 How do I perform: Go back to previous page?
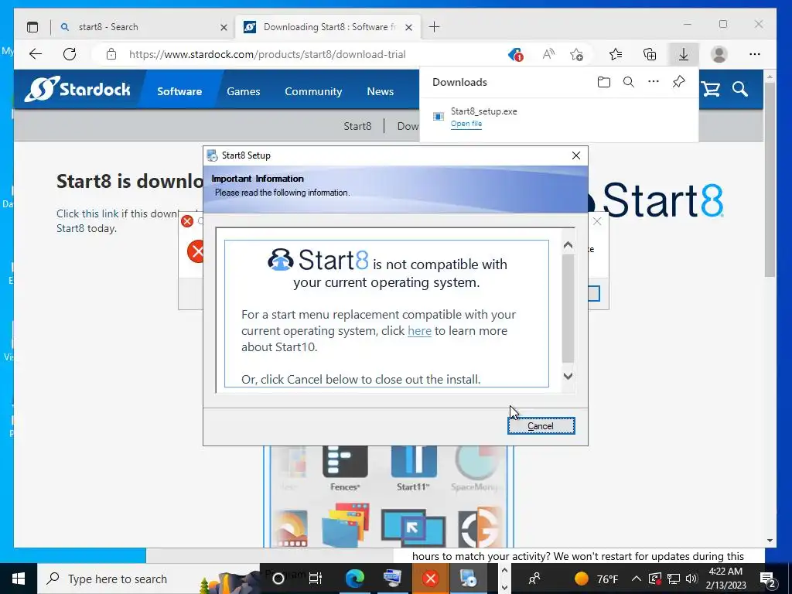(36, 54)
